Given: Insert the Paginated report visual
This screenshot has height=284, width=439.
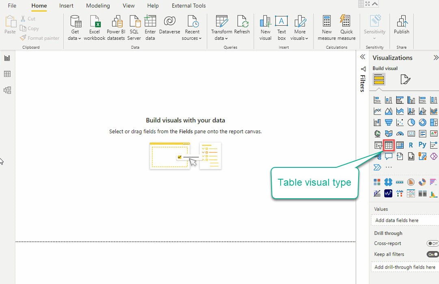Looking at the screenshot, I should coord(411,156).
